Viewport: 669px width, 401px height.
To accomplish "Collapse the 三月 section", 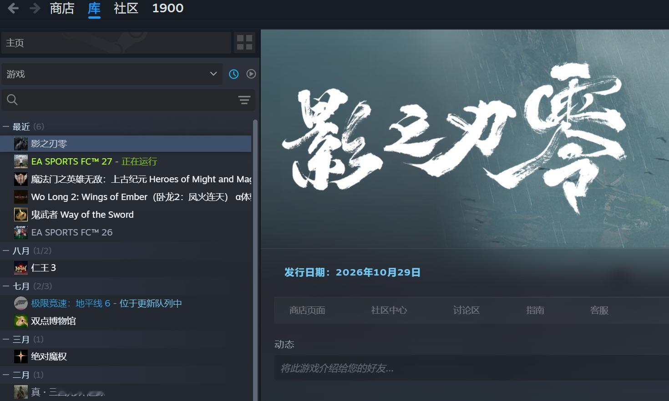I will [x=6, y=339].
